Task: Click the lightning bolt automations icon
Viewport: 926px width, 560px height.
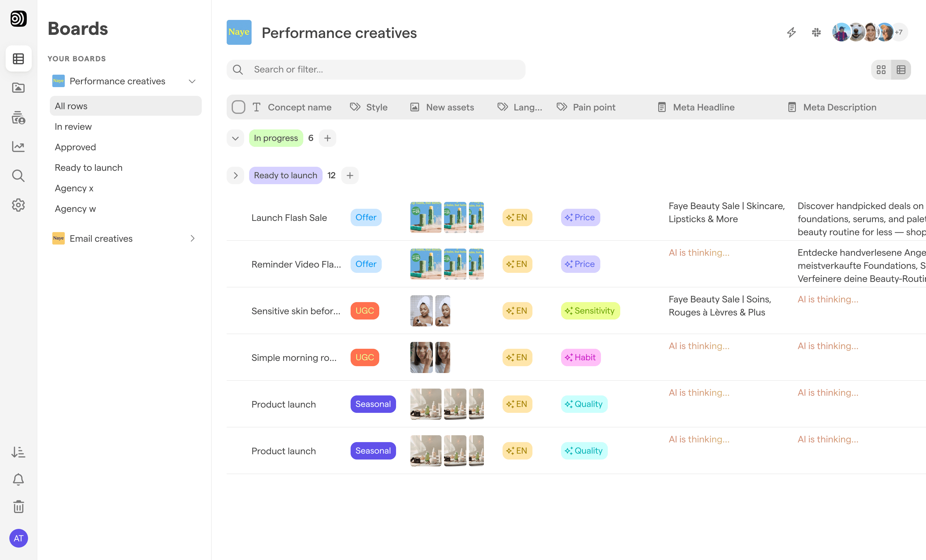Action: [x=791, y=32]
